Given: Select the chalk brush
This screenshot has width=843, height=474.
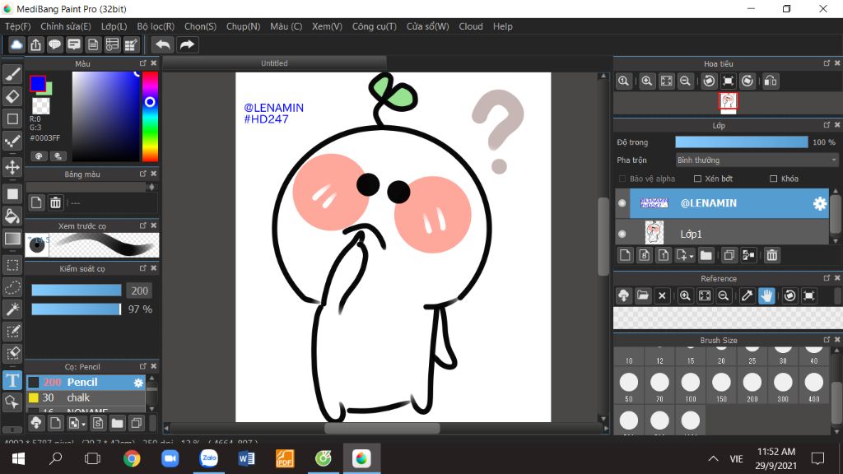Looking at the screenshot, I should click(x=86, y=397).
